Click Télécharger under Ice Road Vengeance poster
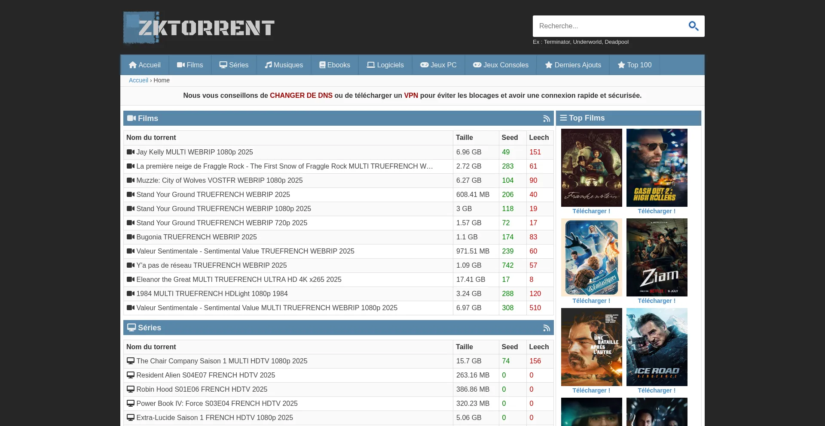The width and height of the screenshot is (825, 426). 657,390
